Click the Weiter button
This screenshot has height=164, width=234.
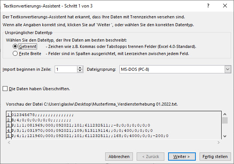pyautogui.click(x=182, y=157)
